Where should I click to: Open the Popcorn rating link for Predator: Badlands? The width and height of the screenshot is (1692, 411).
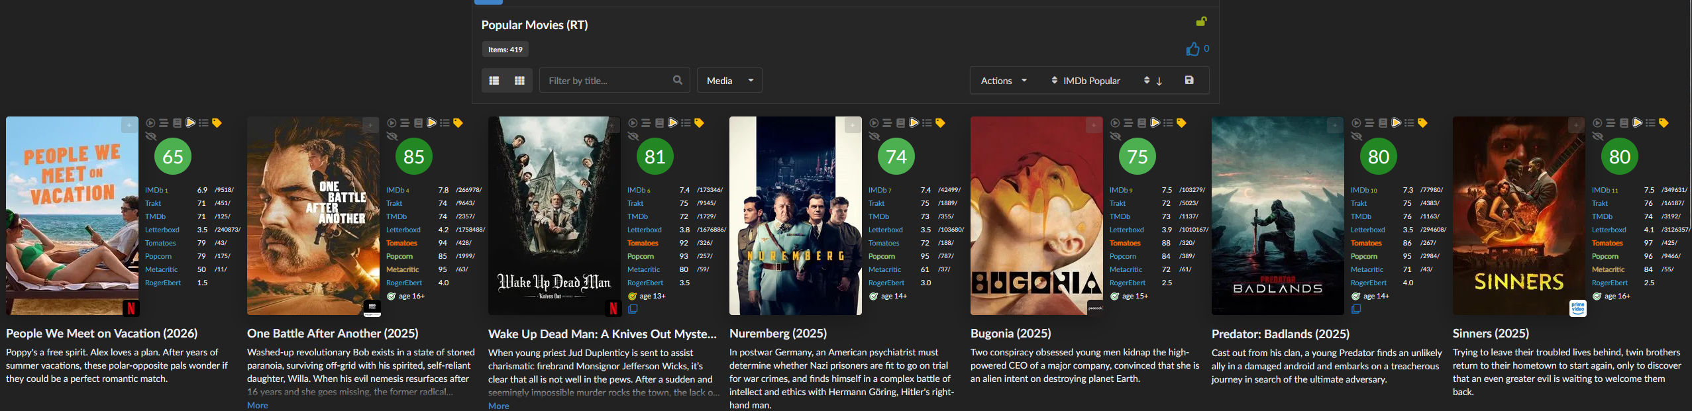pos(1364,256)
